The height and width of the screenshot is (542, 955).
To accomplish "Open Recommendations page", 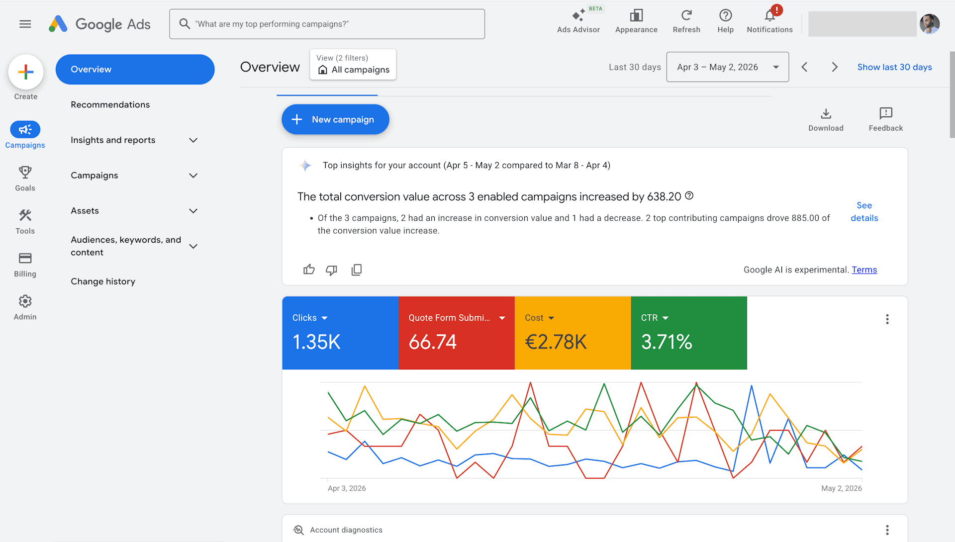I will [110, 105].
